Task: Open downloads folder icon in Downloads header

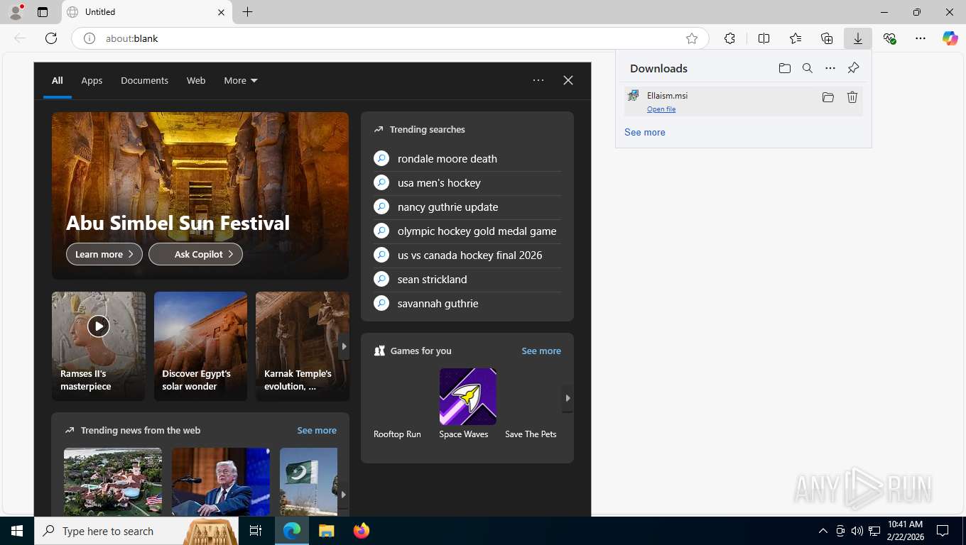Action: [784, 68]
